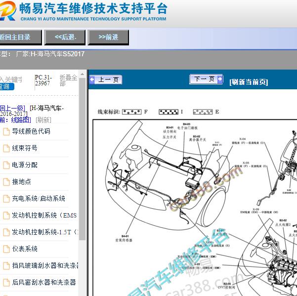Click the B3-02 离合器开关 diagram label
This screenshot has width=297, height=296.
197,138
